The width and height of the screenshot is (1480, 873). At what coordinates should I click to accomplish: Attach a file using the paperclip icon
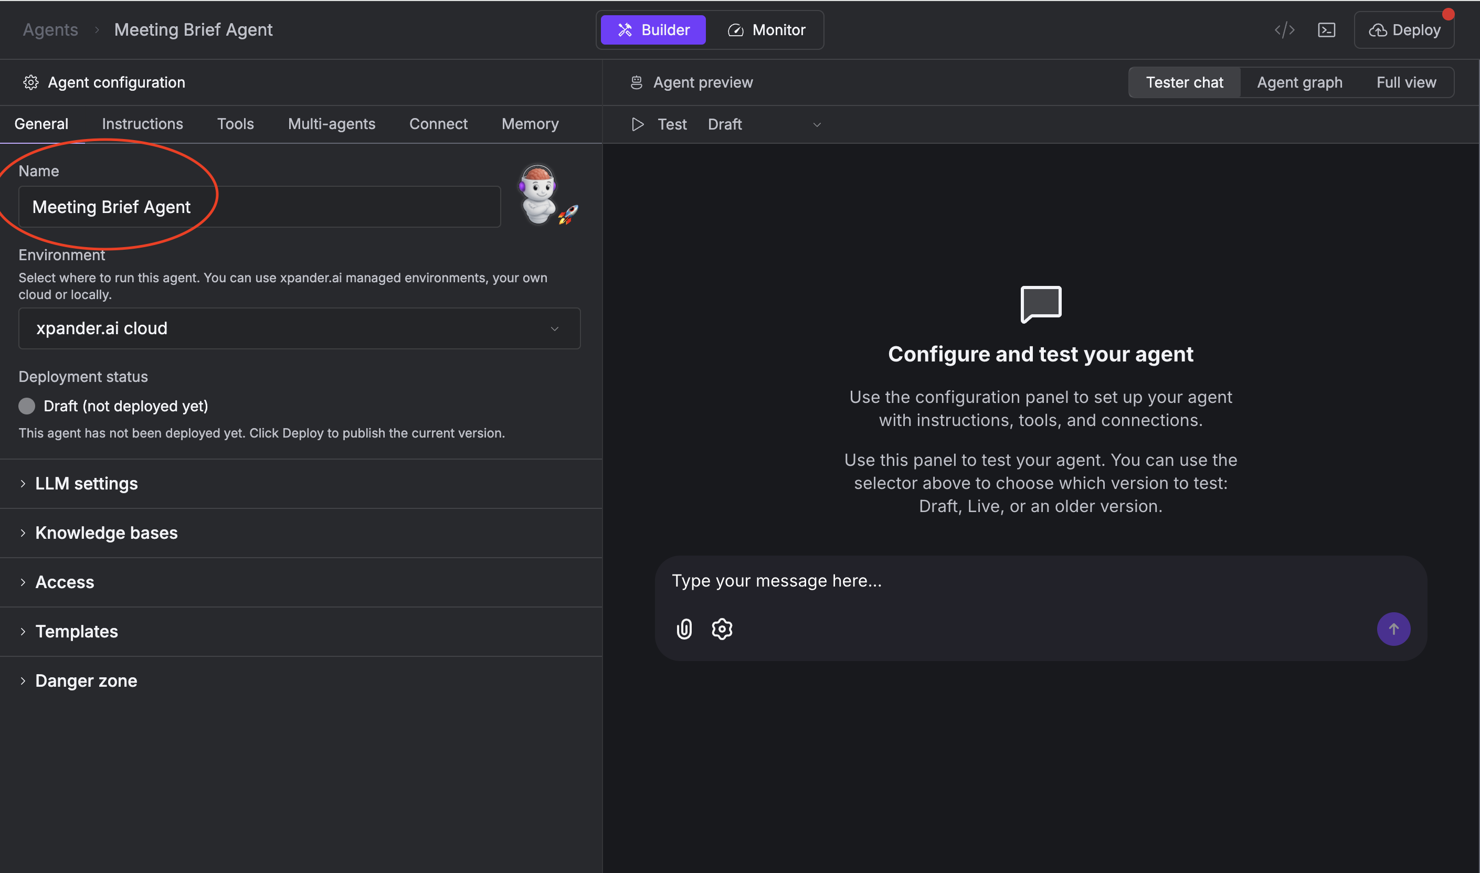click(x=684, y=629)
